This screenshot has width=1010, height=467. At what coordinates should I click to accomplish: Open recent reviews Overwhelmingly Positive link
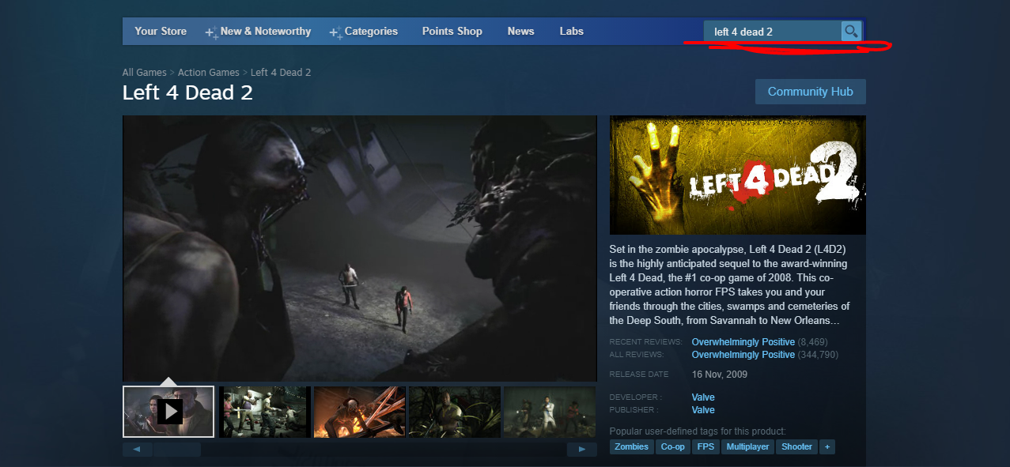point(743,342)
